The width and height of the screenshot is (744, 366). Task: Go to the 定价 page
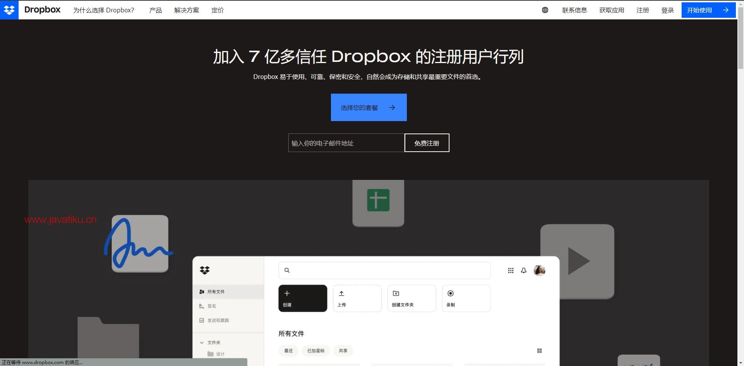click(218, 10)
